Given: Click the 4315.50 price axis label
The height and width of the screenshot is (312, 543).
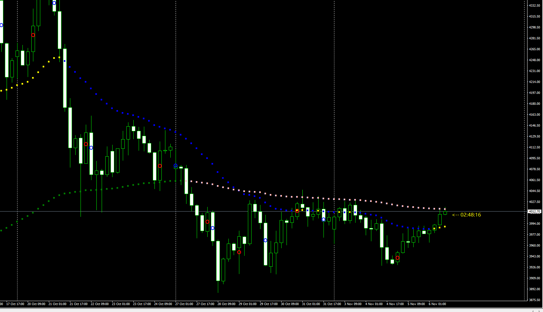Looking at the screenshot, I should [534, 17].
